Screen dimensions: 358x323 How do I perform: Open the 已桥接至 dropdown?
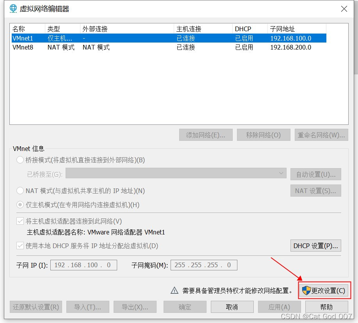176,173
